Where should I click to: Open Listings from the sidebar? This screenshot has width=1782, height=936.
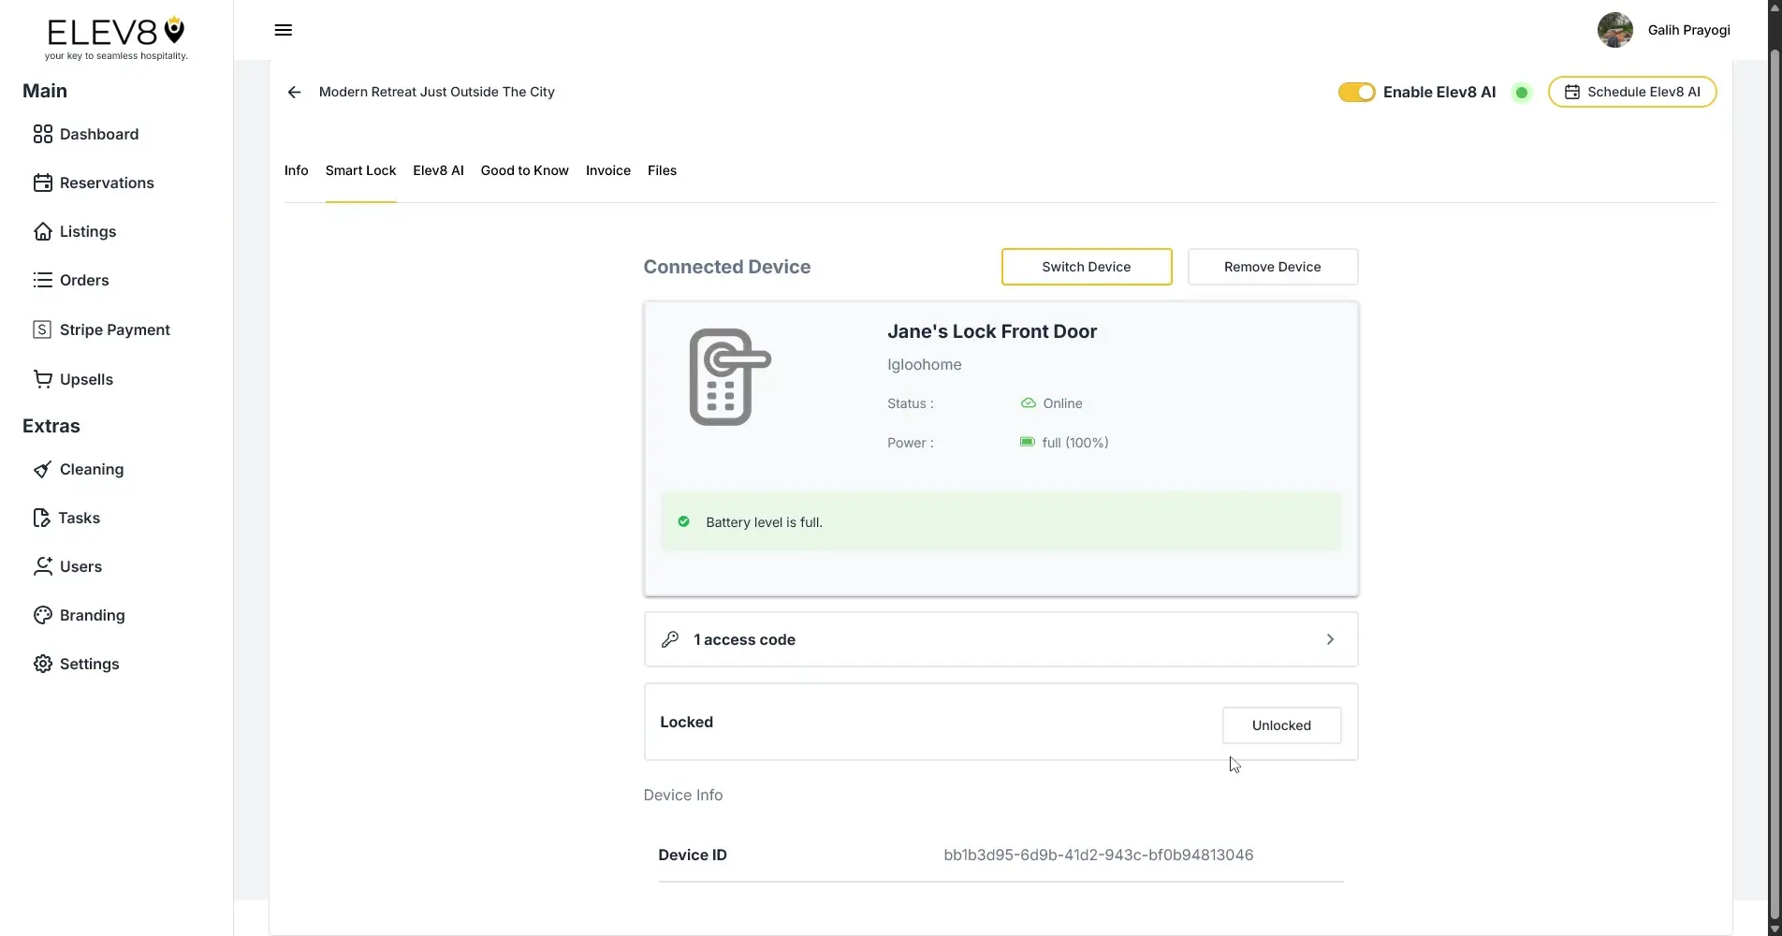(87, 231)
